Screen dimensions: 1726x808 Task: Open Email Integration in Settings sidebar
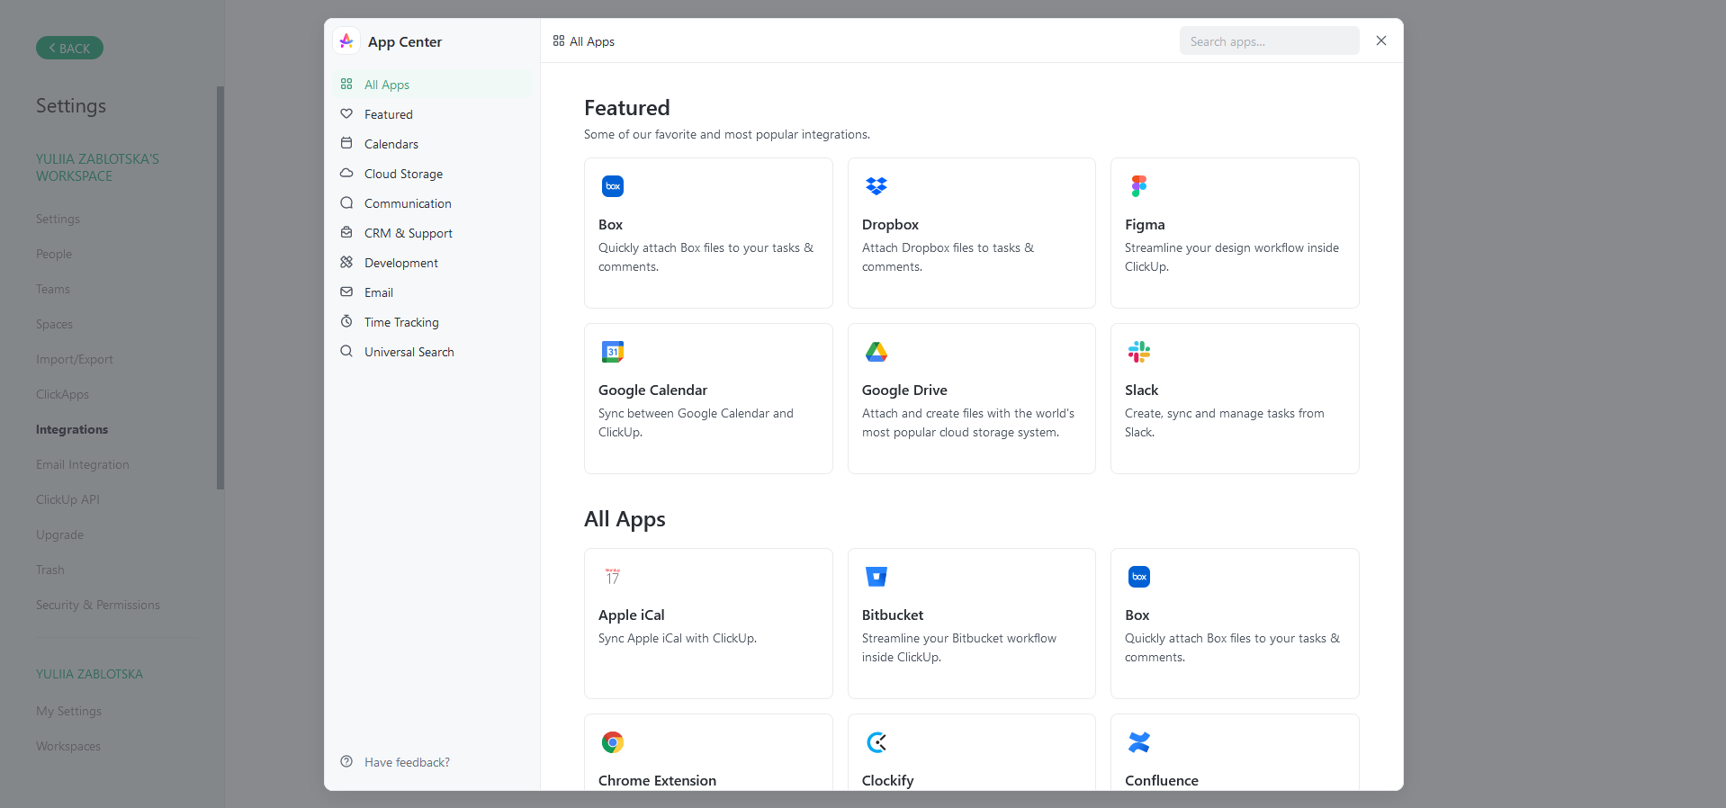tap(83, 464)
